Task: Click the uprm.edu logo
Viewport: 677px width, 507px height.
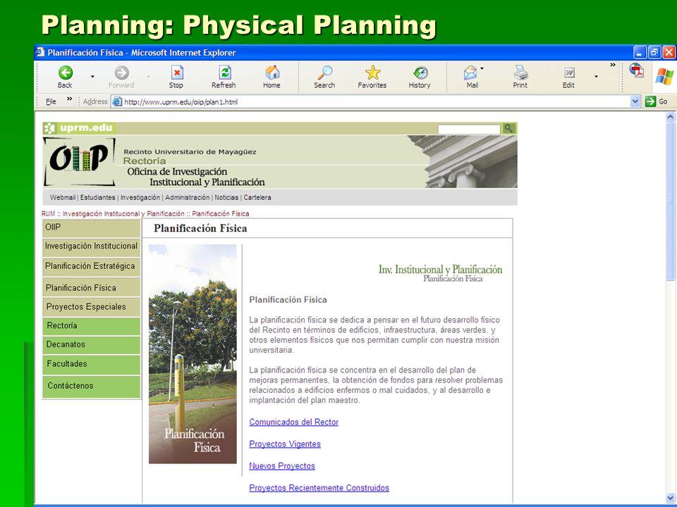Action: (79, 128)
